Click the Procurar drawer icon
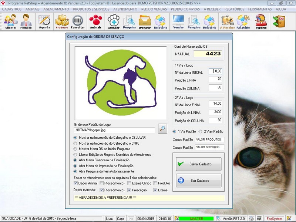 point(145,21)
